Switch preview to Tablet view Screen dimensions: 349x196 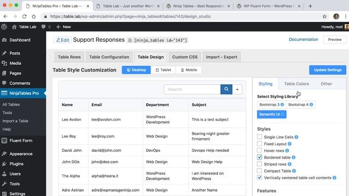point(164,70)
